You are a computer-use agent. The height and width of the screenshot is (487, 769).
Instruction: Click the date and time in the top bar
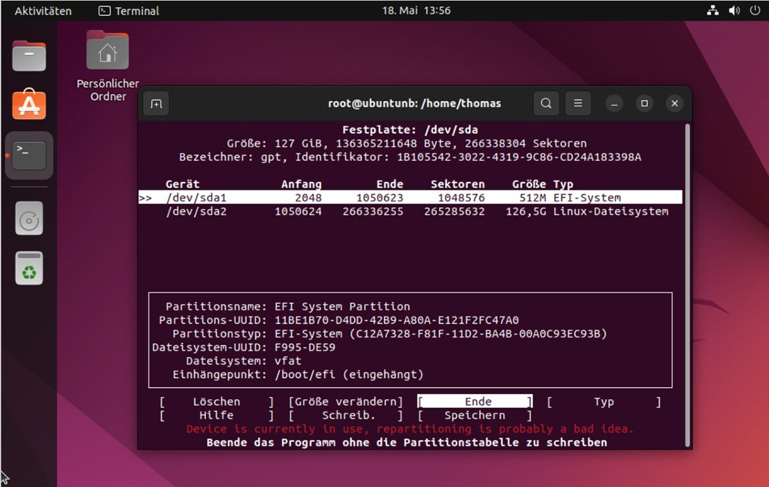[417, 10]
